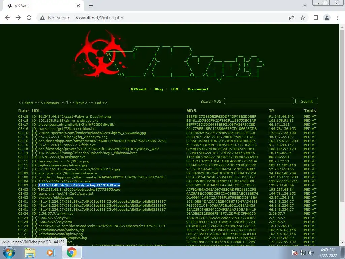Open a new tab with plus
The height and width of the screenshot is (259, 345).
point(91,6)
